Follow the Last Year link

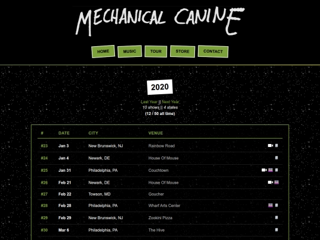149,102
